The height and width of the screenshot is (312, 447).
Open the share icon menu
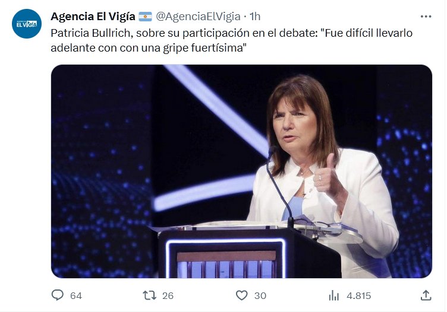426,295
